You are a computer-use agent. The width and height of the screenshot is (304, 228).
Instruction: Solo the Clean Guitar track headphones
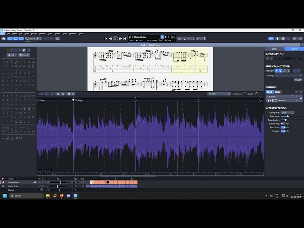43,182
